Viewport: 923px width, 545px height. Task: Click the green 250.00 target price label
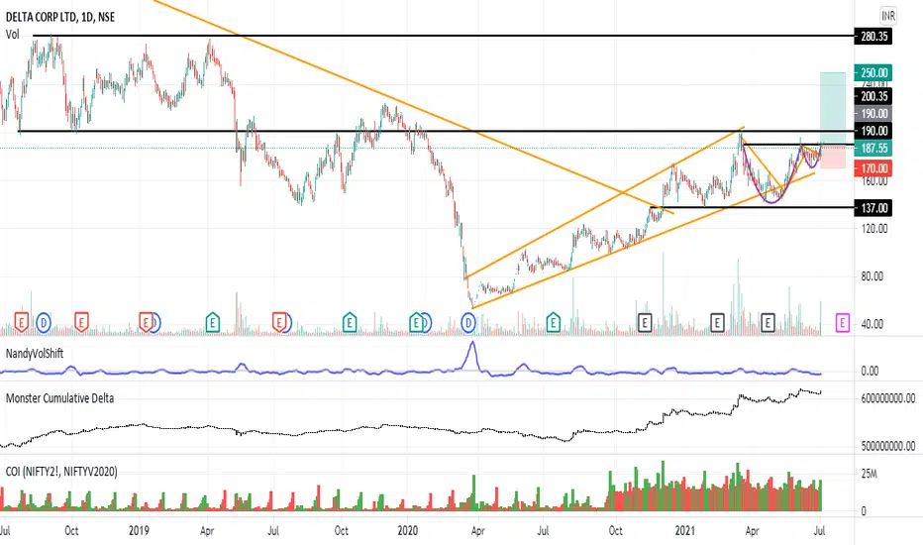(873, 72)
